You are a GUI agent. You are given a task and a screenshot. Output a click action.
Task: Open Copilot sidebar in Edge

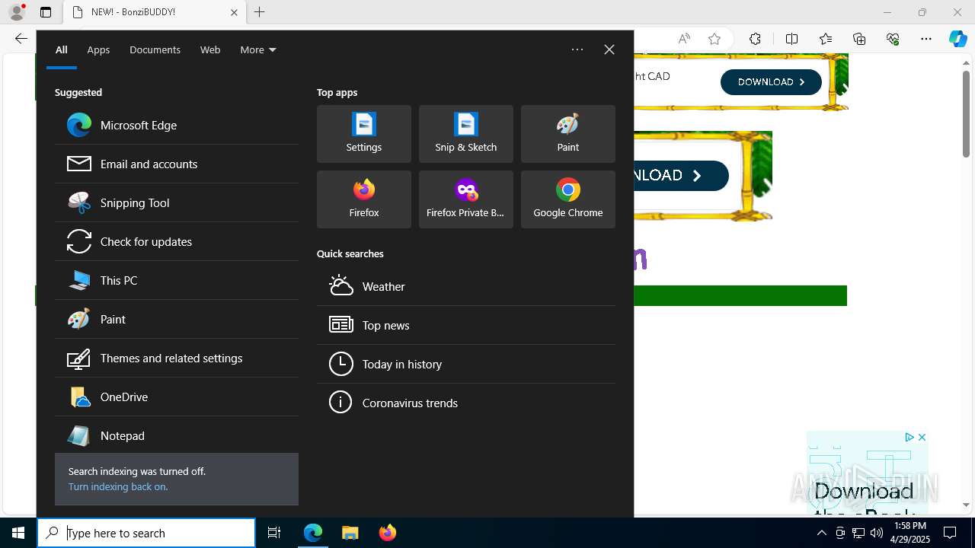click(x=958, y=39)
